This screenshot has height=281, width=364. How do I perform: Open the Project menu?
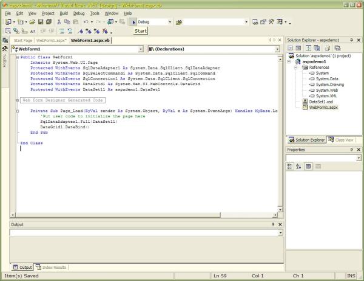click(48, 13)
